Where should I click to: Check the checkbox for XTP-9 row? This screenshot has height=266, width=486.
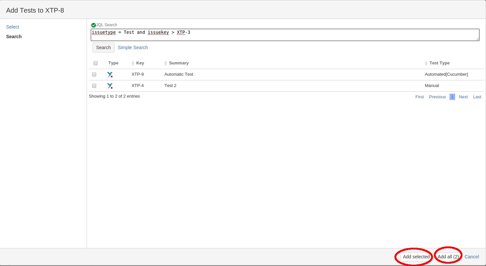[94, 74]
